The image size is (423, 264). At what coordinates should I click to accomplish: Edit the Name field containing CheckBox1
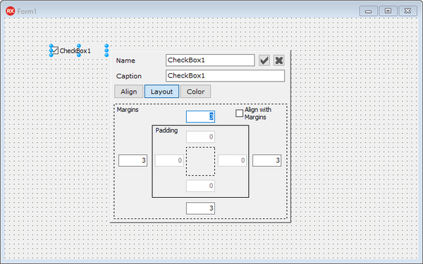tap(210, 60)
